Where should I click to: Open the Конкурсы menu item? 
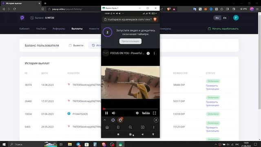point(165,29)
